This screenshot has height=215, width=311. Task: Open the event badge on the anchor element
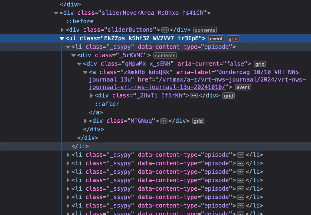(243, 87)
